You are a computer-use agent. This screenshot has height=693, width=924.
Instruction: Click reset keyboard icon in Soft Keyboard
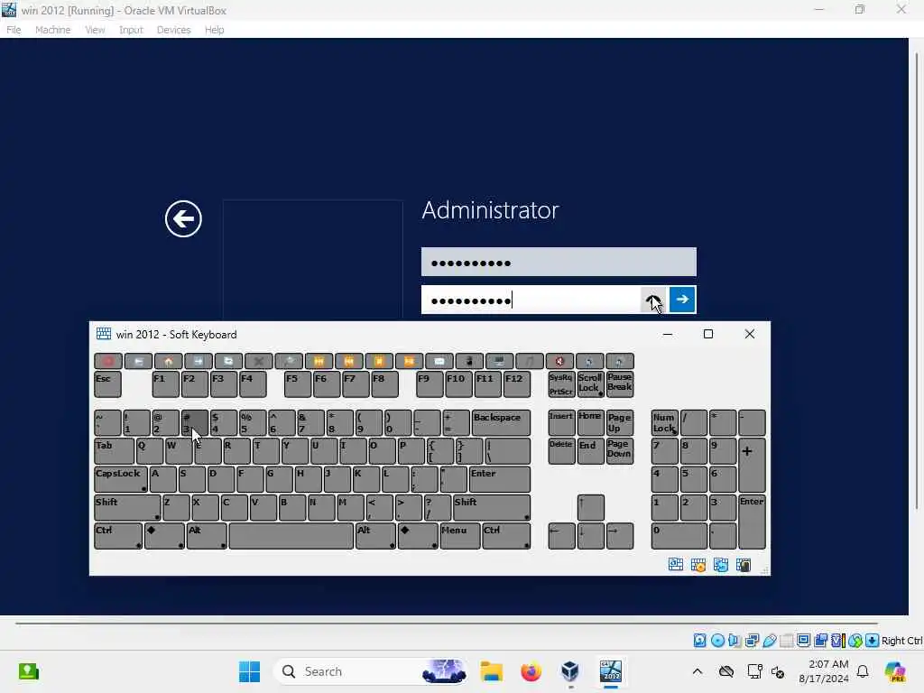click(721, 565)
